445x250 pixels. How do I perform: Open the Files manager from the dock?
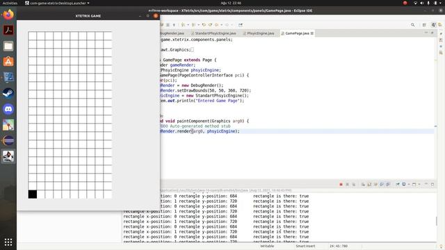pos(8,46)
